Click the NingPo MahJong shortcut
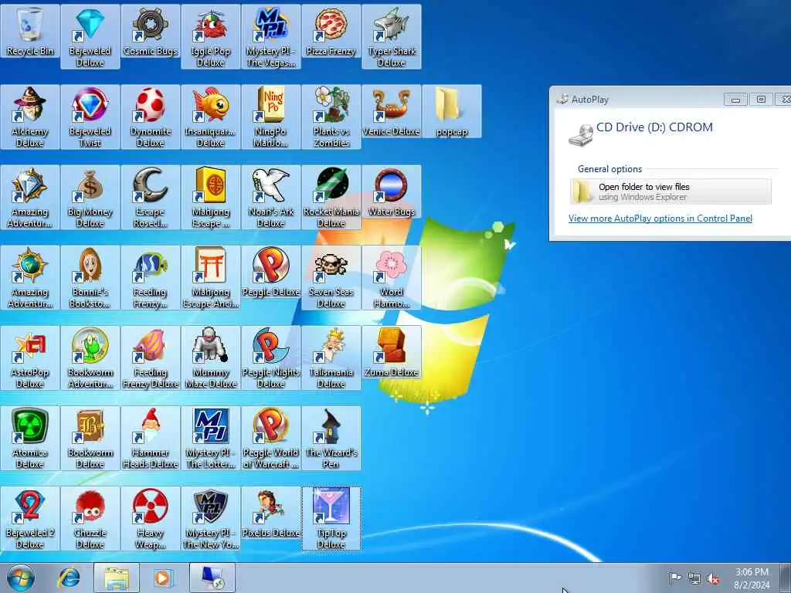Viewport: 791px width, 593px height. 271,117
